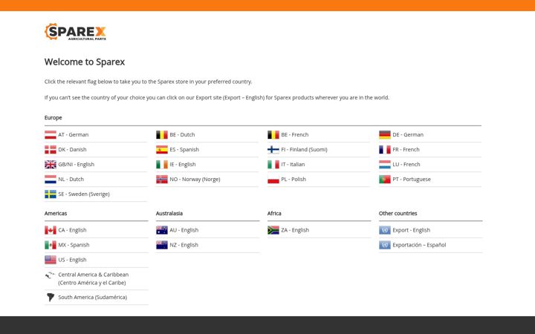Viewport: 535px width, 334px height.
Task: Choose the NZ - English store link
Action: coord(184,245)
